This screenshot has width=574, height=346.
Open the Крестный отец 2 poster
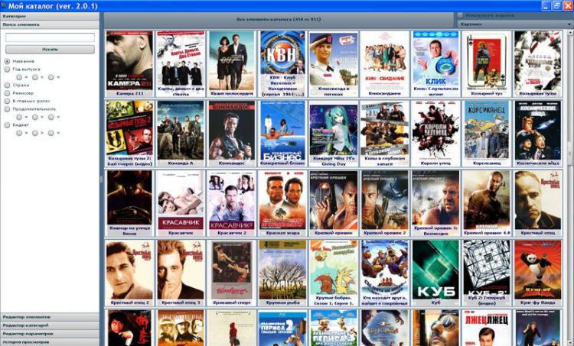tap(129, 270)
